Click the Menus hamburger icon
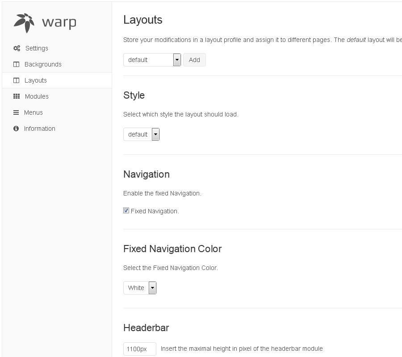The image size is (402, 357). 17,112
